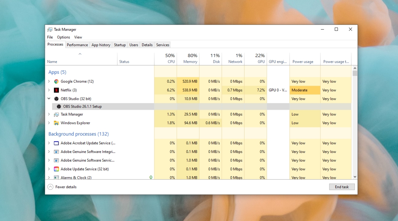The image size is (398, 221).
Task: Select the Alarms & Clock icon
Action: click(x=56, y=177)
